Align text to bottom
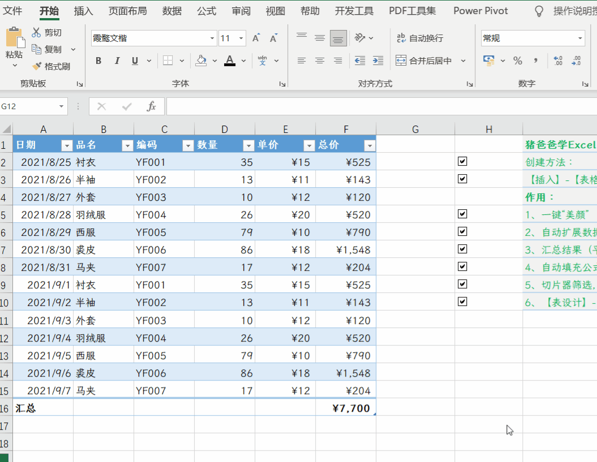This screenshot has height=462, width=597. [338, 38]
